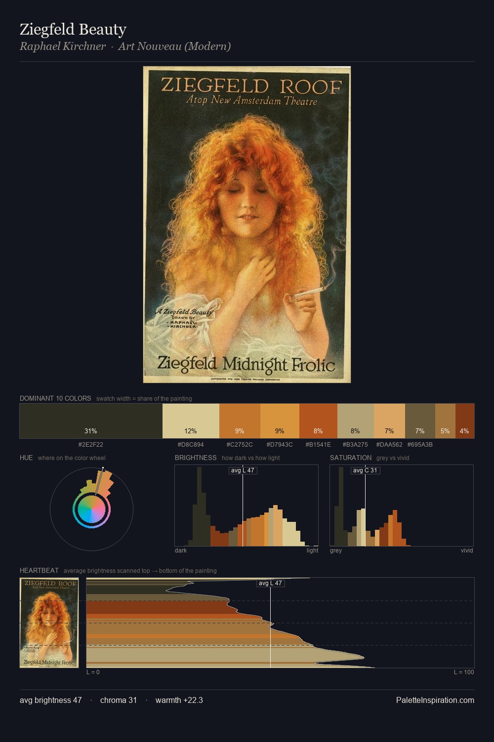Open the PaletteInspiration.com link

point(435,700)
